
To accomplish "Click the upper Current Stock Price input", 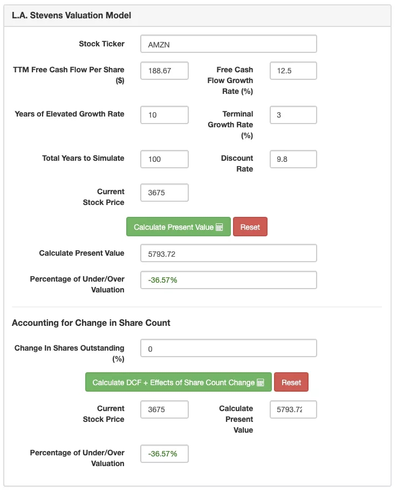I will click(165, 193).
